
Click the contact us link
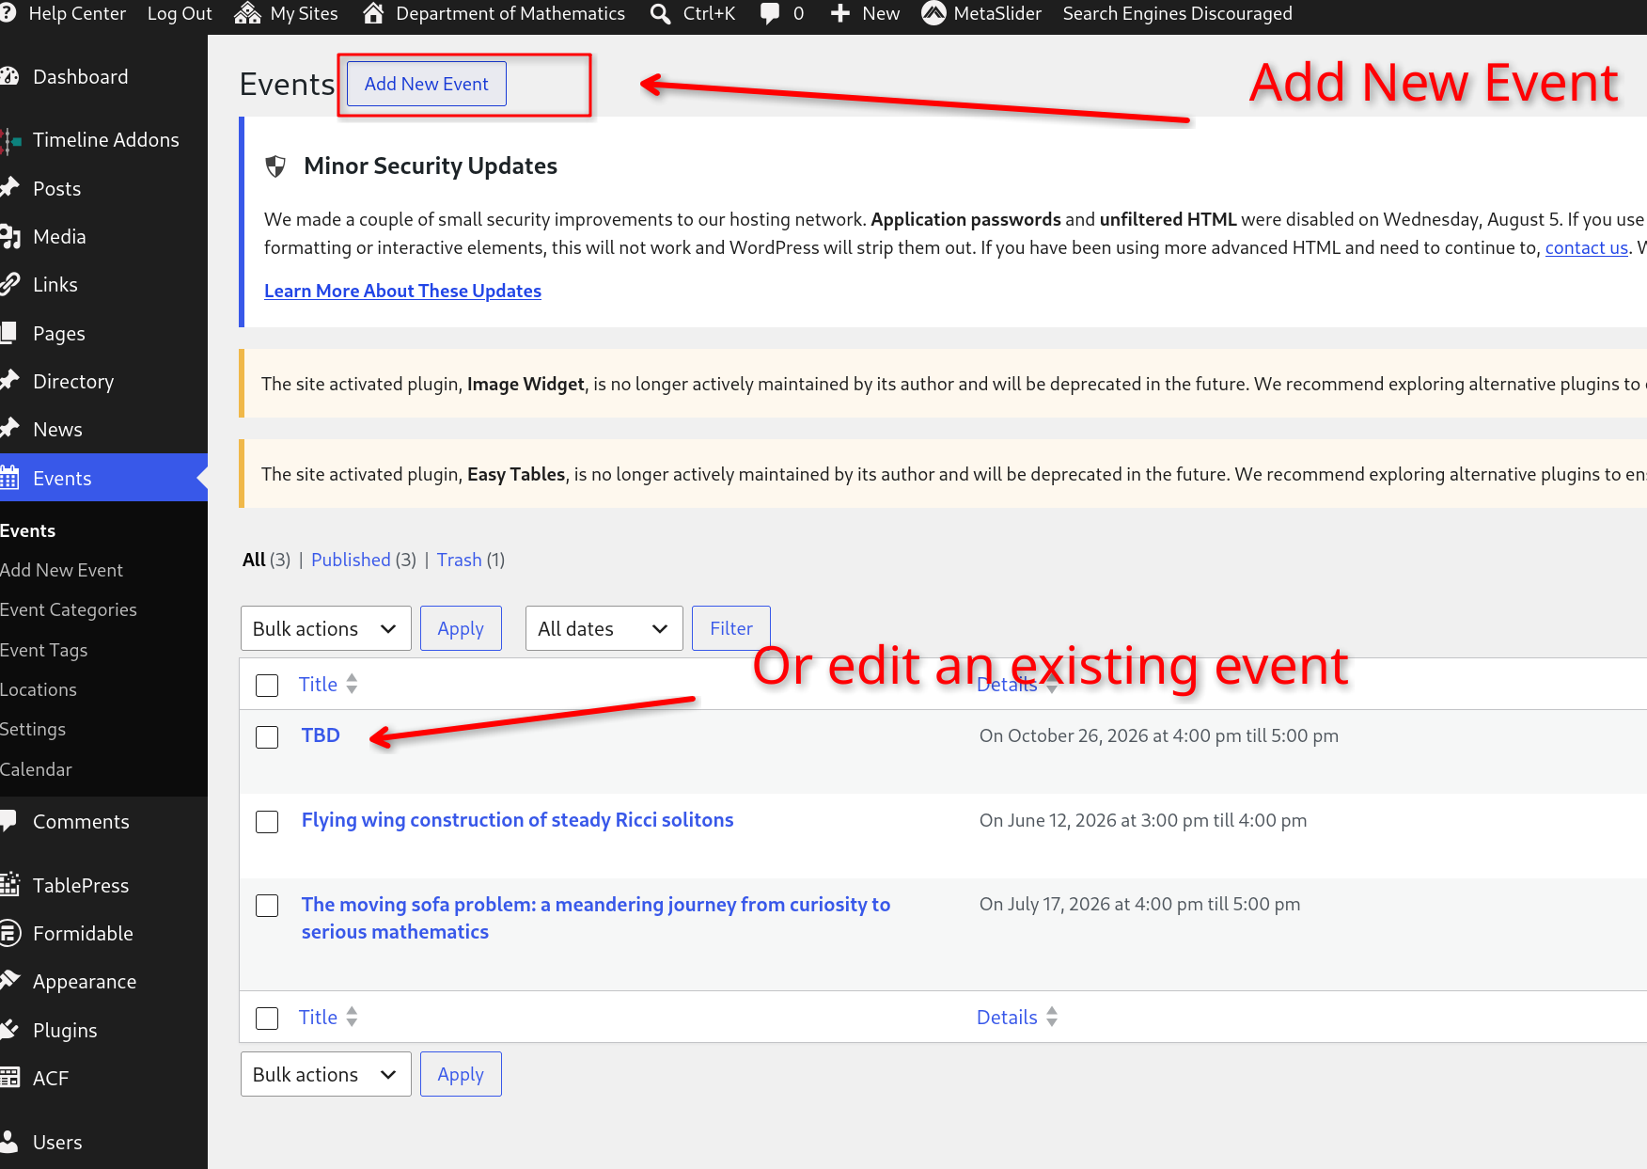click(1586, 247)
